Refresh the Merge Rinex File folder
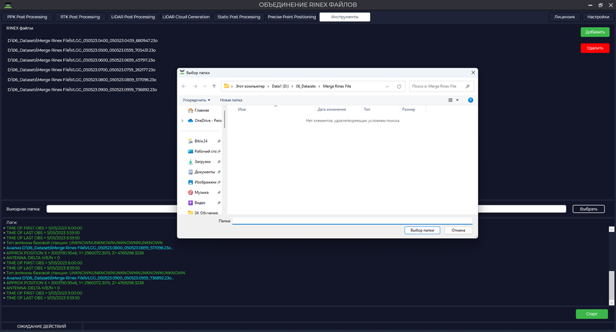The width and height of the screenshot is (616, 332). tap(399, 87)
